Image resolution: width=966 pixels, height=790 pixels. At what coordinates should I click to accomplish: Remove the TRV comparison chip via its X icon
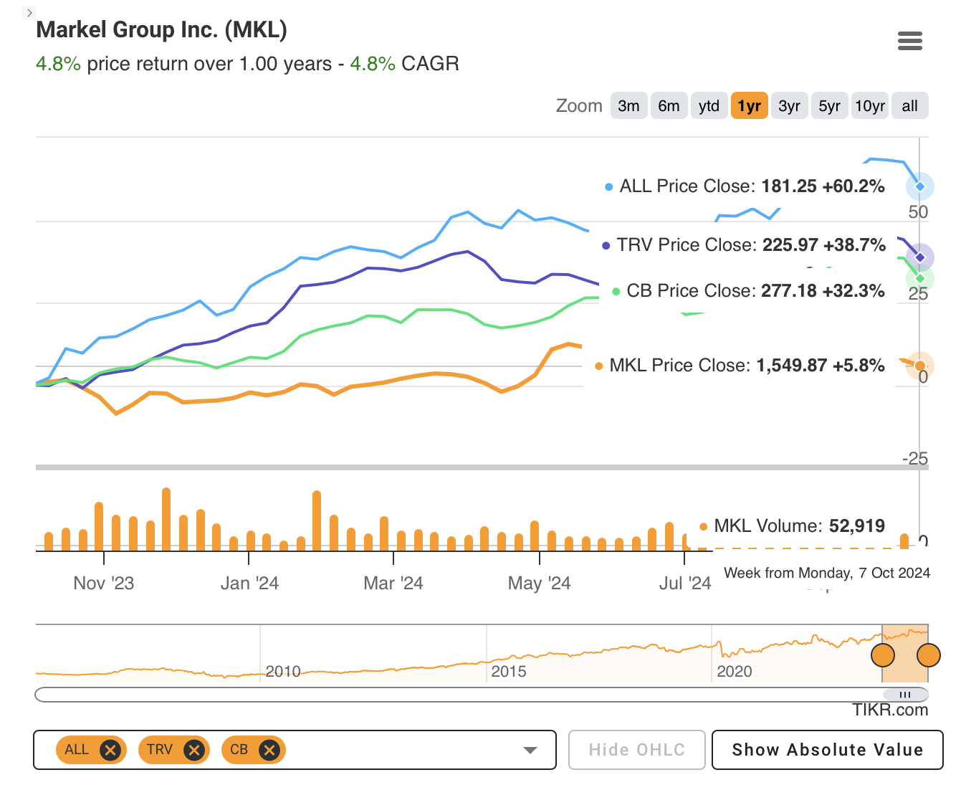click(193, 750)
